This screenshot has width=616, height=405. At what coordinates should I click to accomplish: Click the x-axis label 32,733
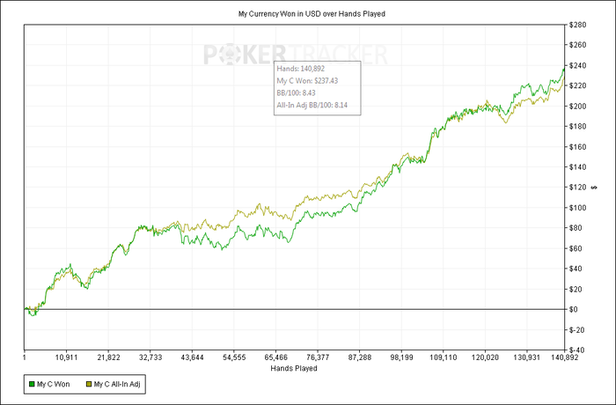click(x=150, y=357)
